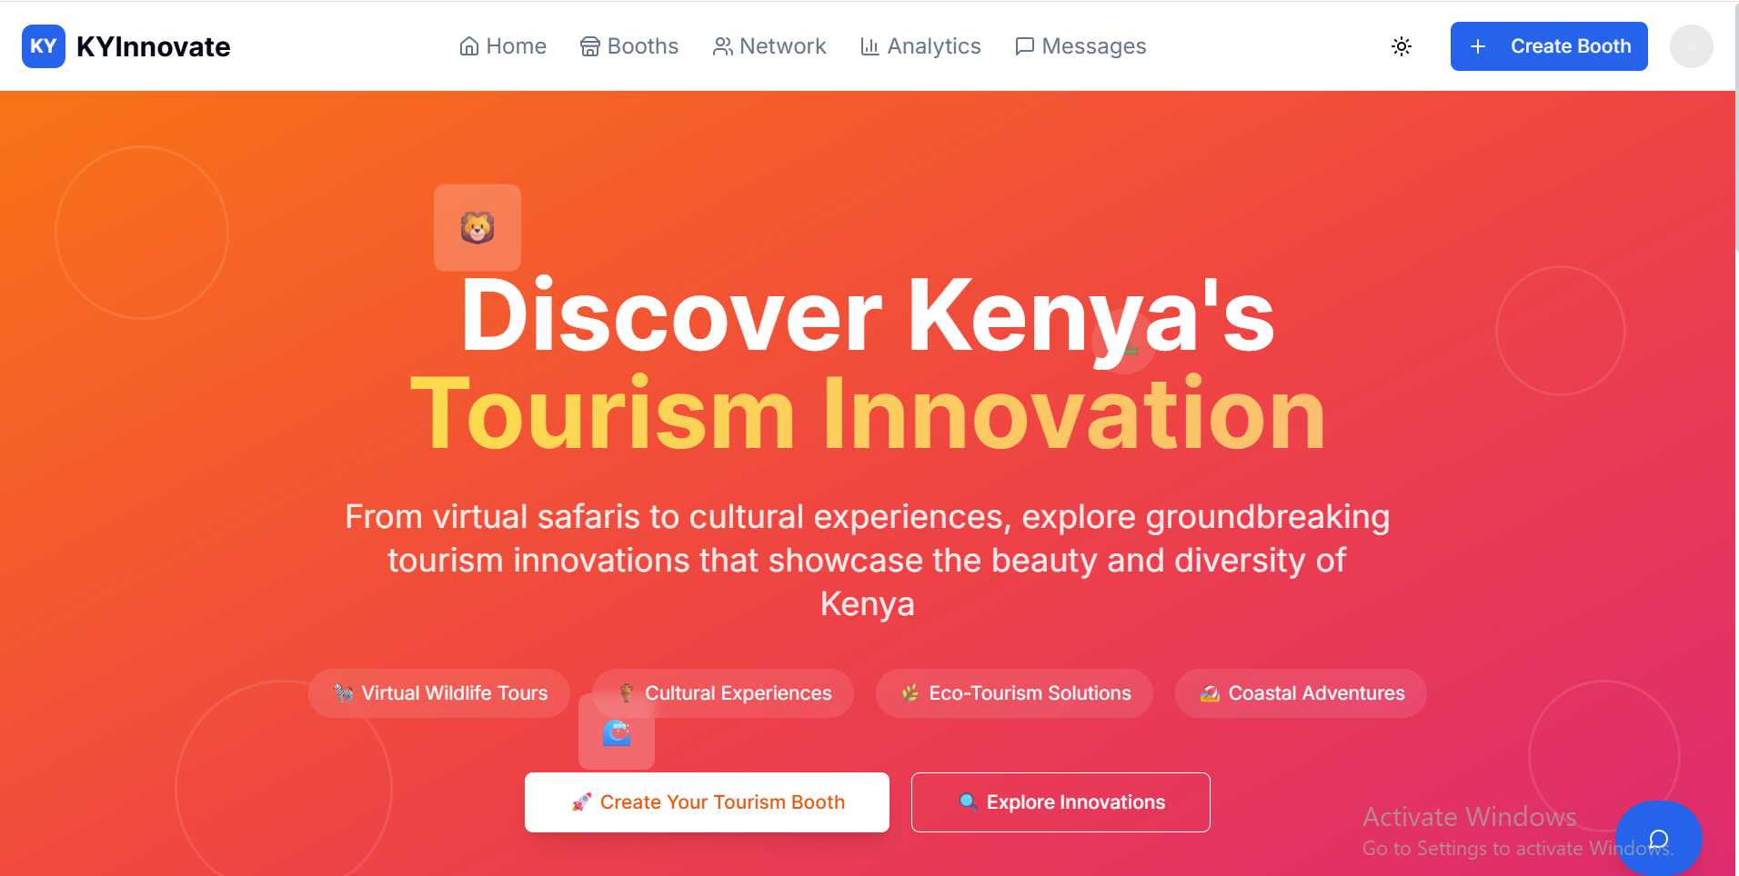Screen dimensions: 1739x876
Task: Open the Cultural Experiences filter
Action: point(722,692)
